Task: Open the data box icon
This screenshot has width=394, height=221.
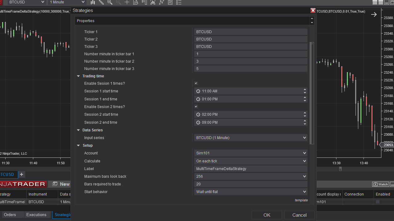Action: [x=136, y=2]
